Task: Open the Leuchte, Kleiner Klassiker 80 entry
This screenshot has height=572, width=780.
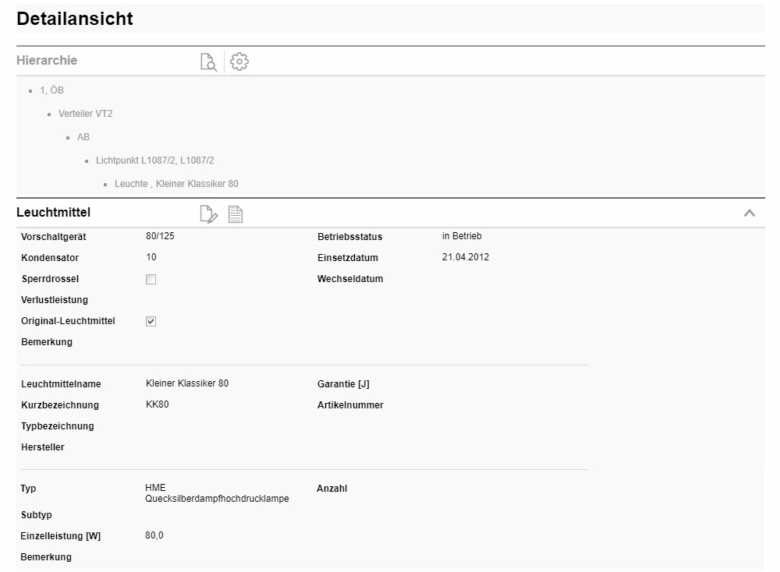Action: pos(175,184)
